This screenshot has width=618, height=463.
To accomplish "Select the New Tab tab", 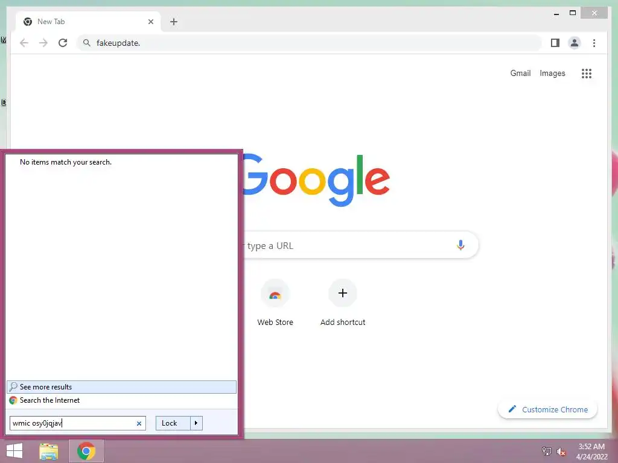I will [x=88, y=22].
